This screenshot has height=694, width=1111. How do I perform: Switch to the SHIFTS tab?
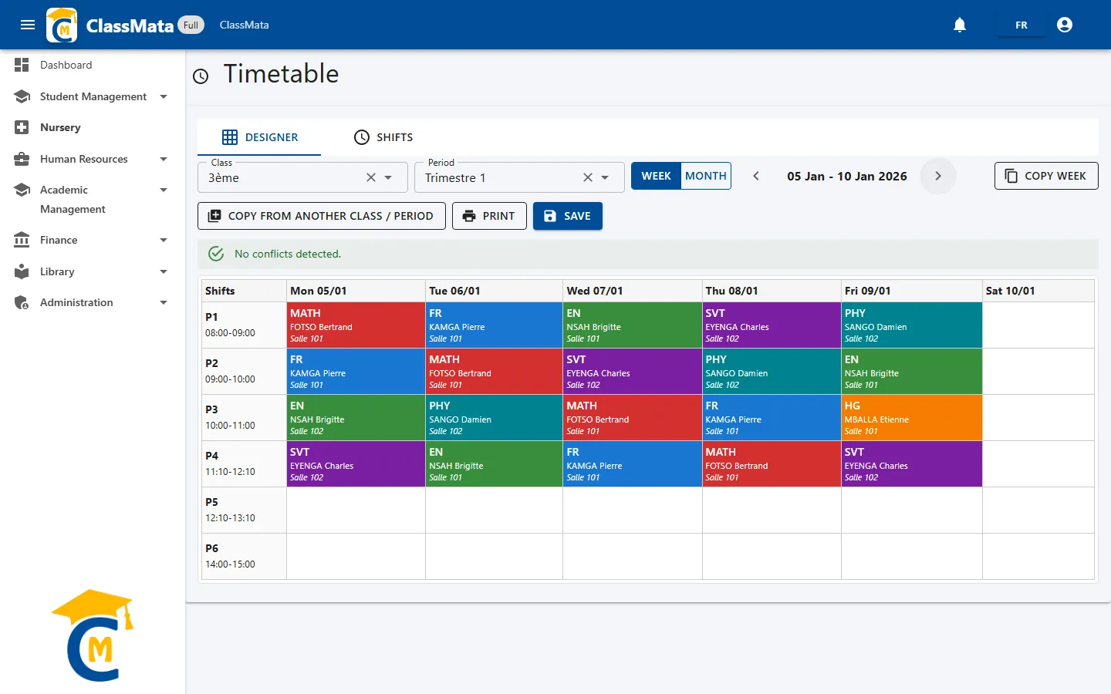tap(383, 137)
